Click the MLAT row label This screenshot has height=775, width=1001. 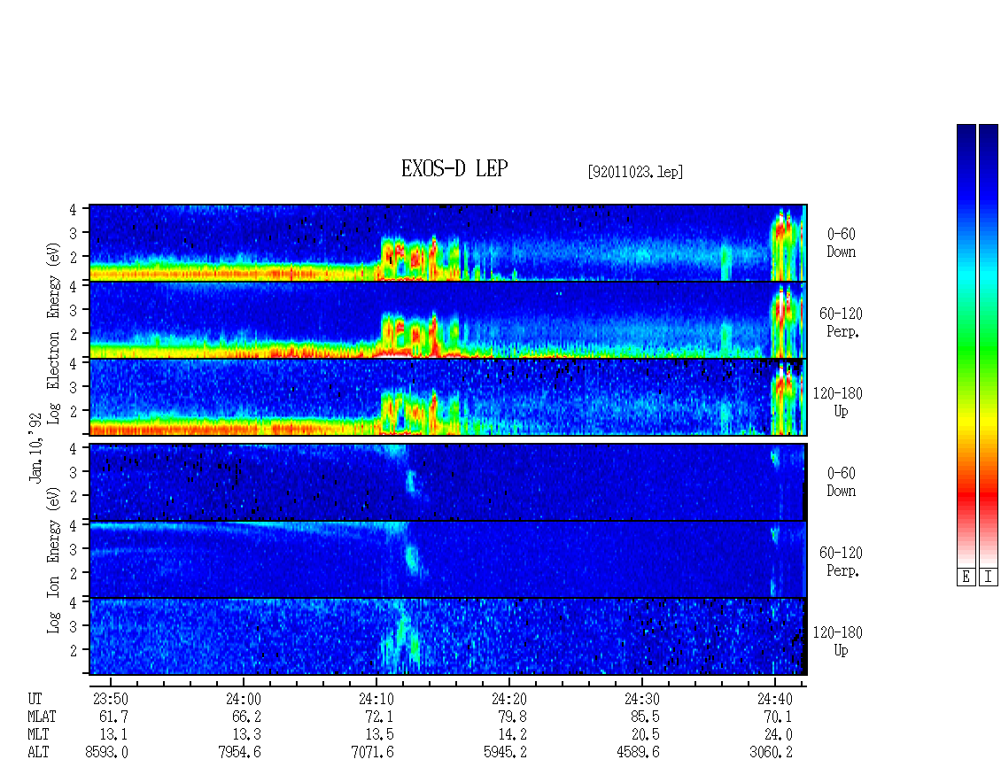(x=43, y=717)
